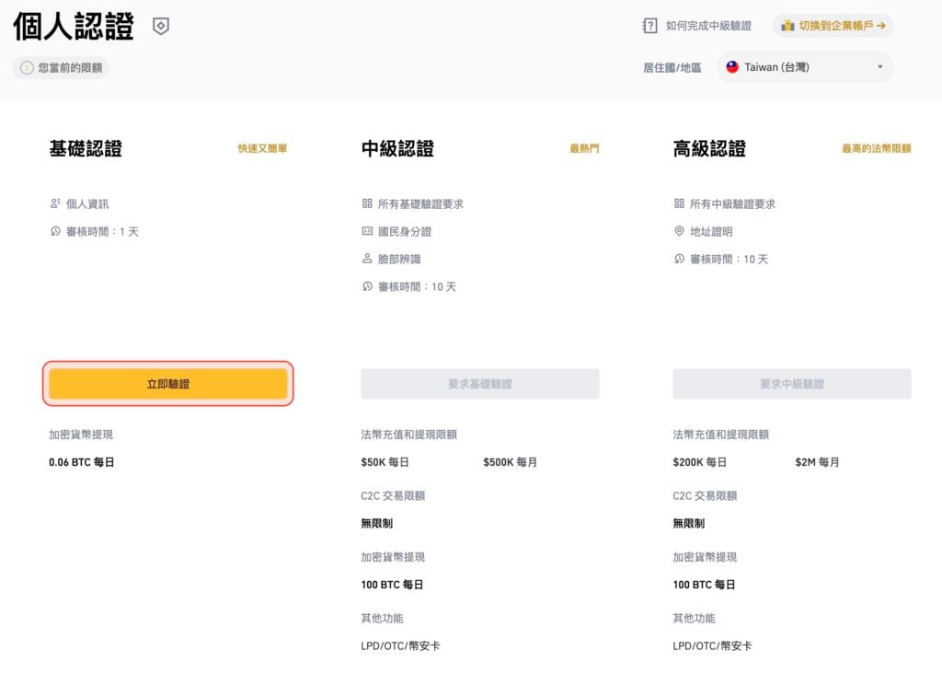Screen dimensions: 942x673
Task: Click the 個人資訊 person icon
Action: pyautogui.click(x=55, y=203)
